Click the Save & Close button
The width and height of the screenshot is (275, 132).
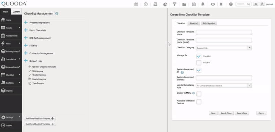coord(226,113)
